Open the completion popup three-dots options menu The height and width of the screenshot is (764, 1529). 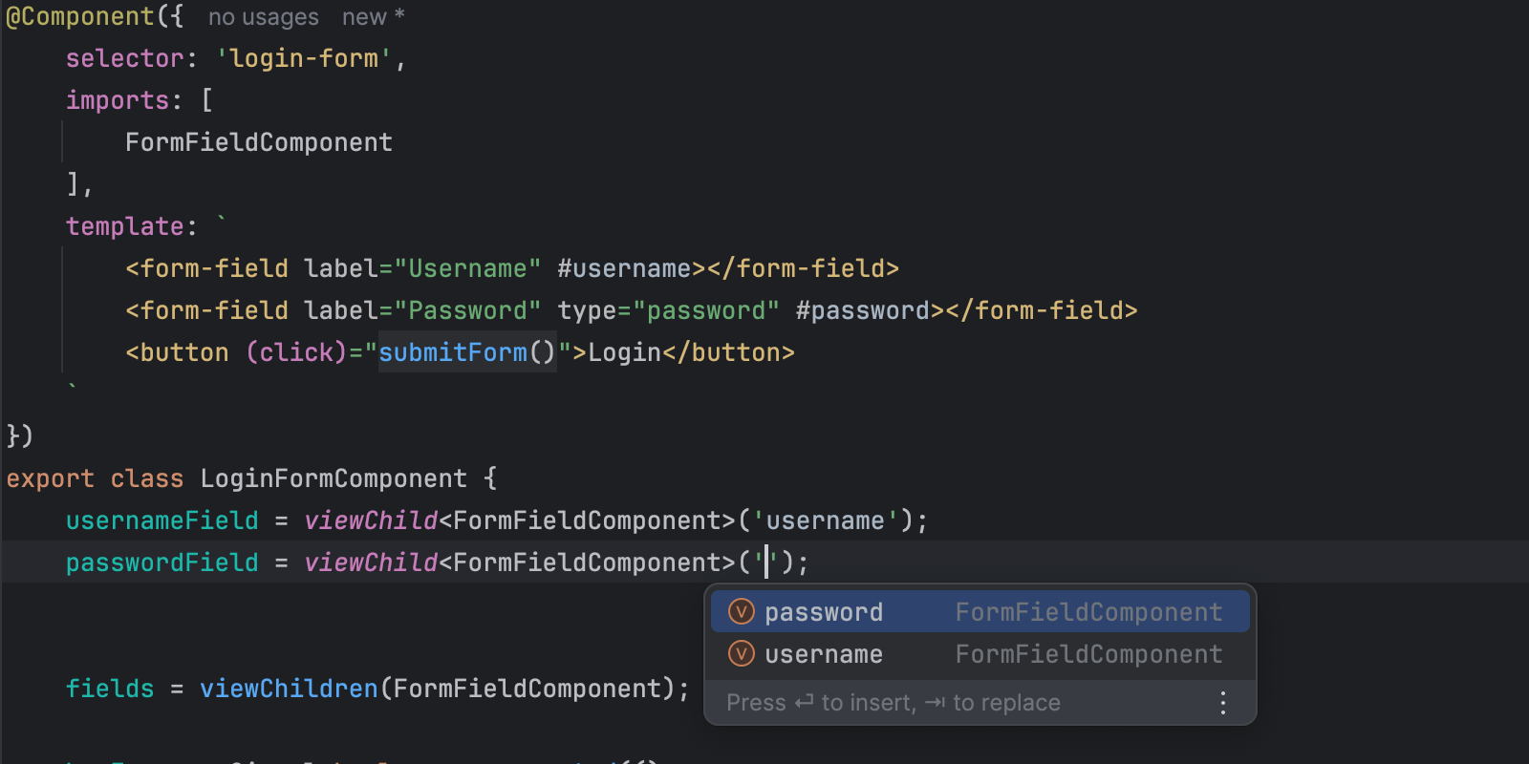[x=1222, y=704]
